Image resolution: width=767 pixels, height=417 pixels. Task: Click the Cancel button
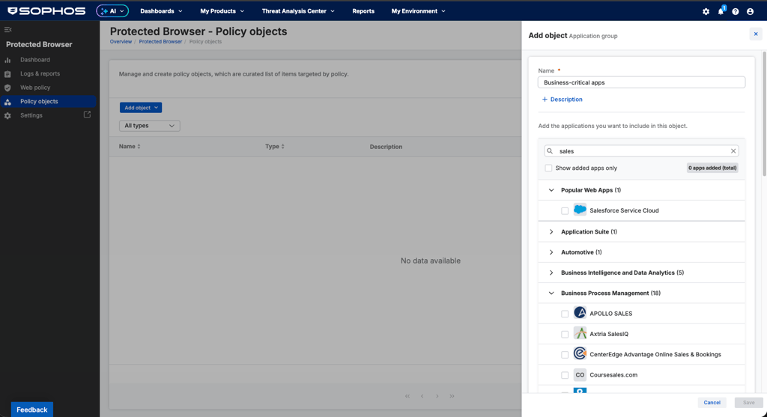(x=712, y=402)
